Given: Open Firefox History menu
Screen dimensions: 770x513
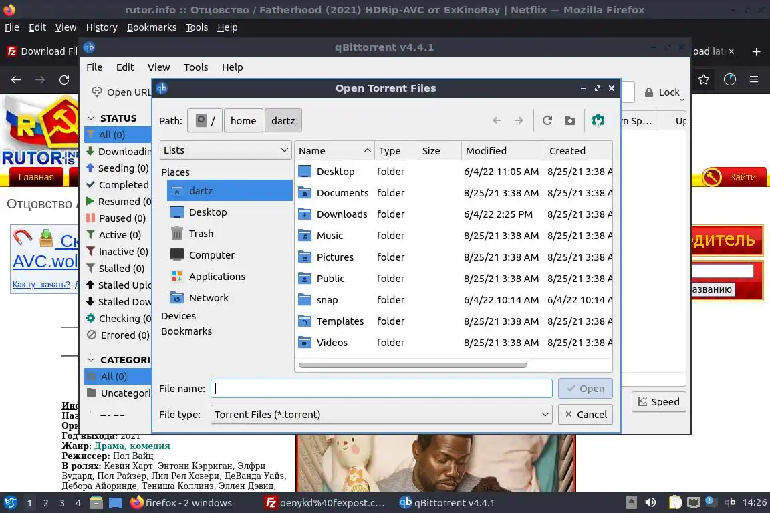Looking at the screenshot, I should [102, 27].
